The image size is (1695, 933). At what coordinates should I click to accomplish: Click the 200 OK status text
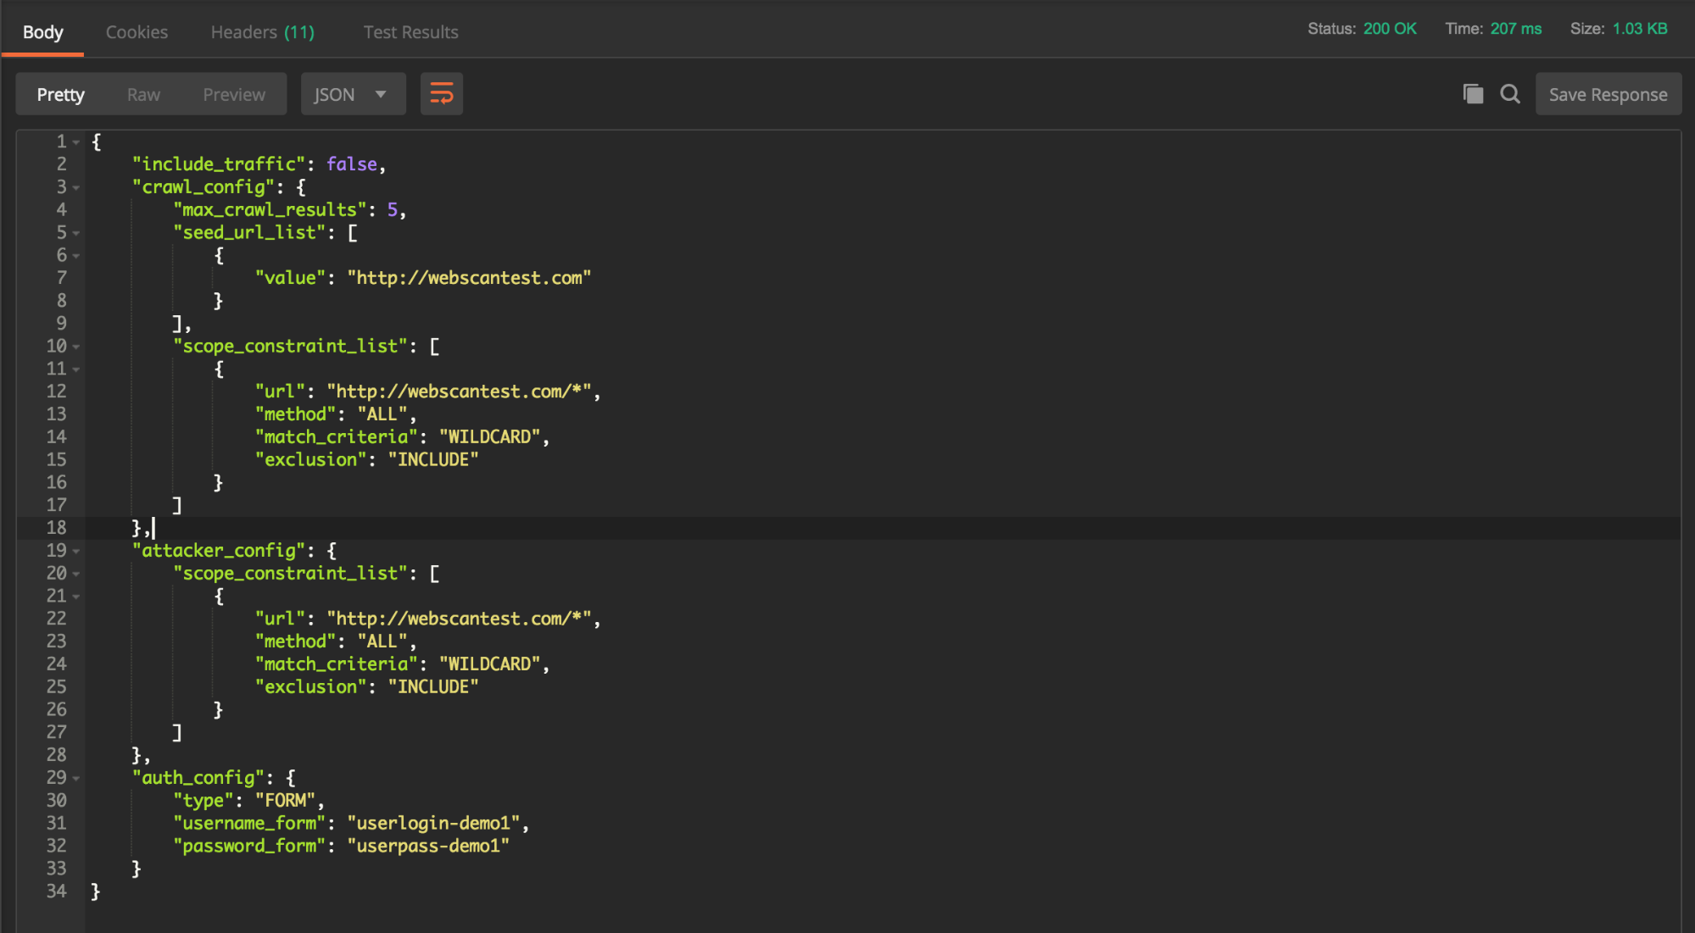point(1389,29)
